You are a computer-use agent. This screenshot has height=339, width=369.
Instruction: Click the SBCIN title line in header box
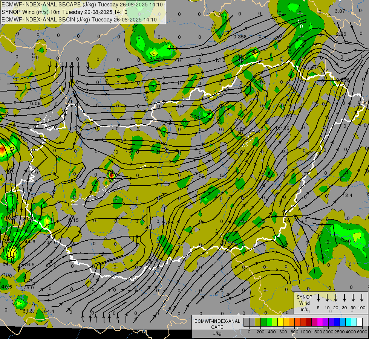(x=79, y=20)
